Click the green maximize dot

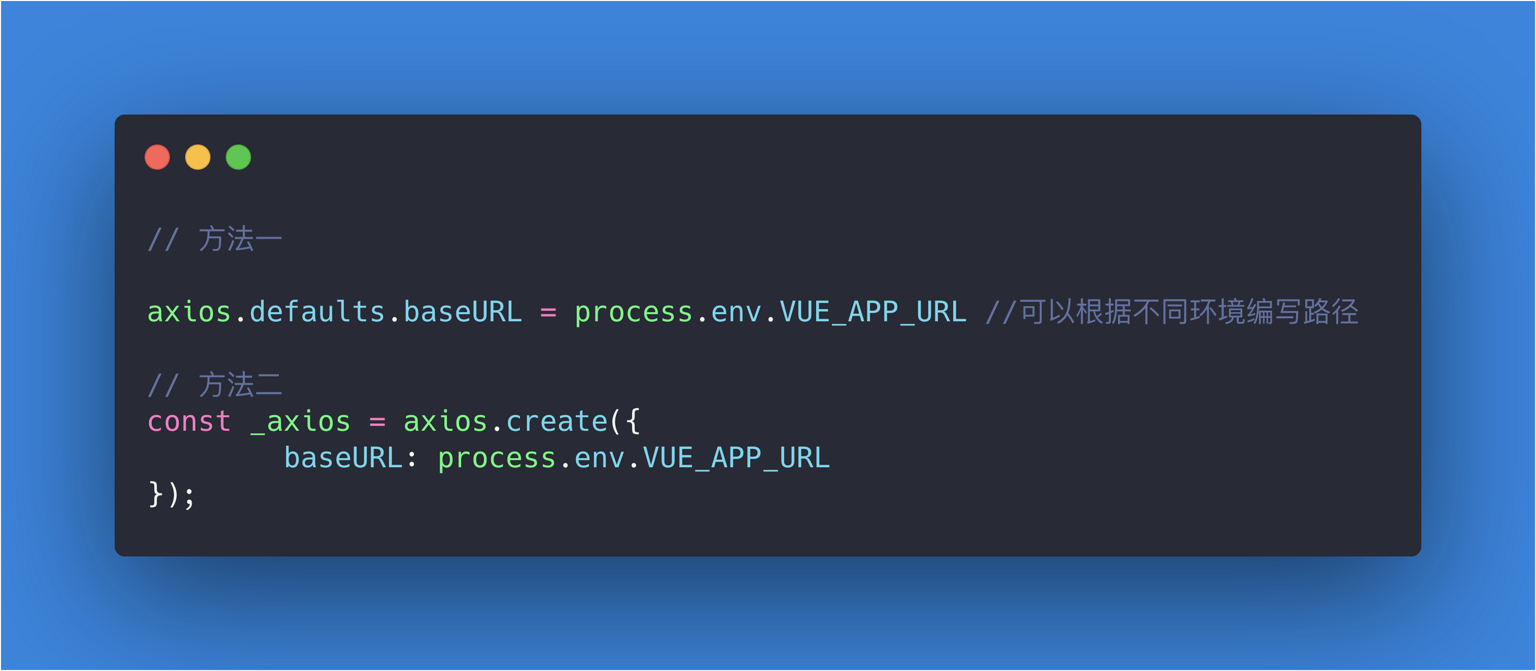(x=239, y=157)
